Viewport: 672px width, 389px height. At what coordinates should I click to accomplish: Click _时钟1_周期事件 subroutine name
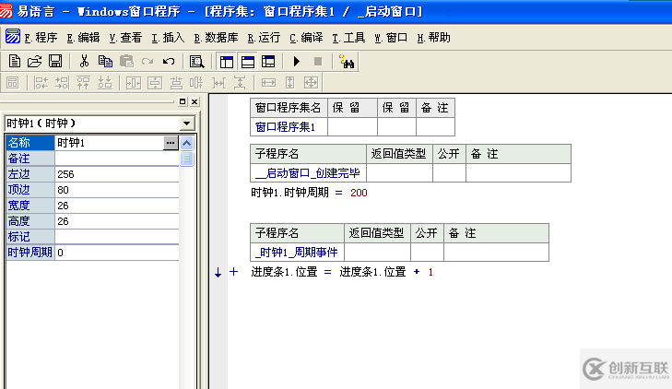click(x=297, y=253)
